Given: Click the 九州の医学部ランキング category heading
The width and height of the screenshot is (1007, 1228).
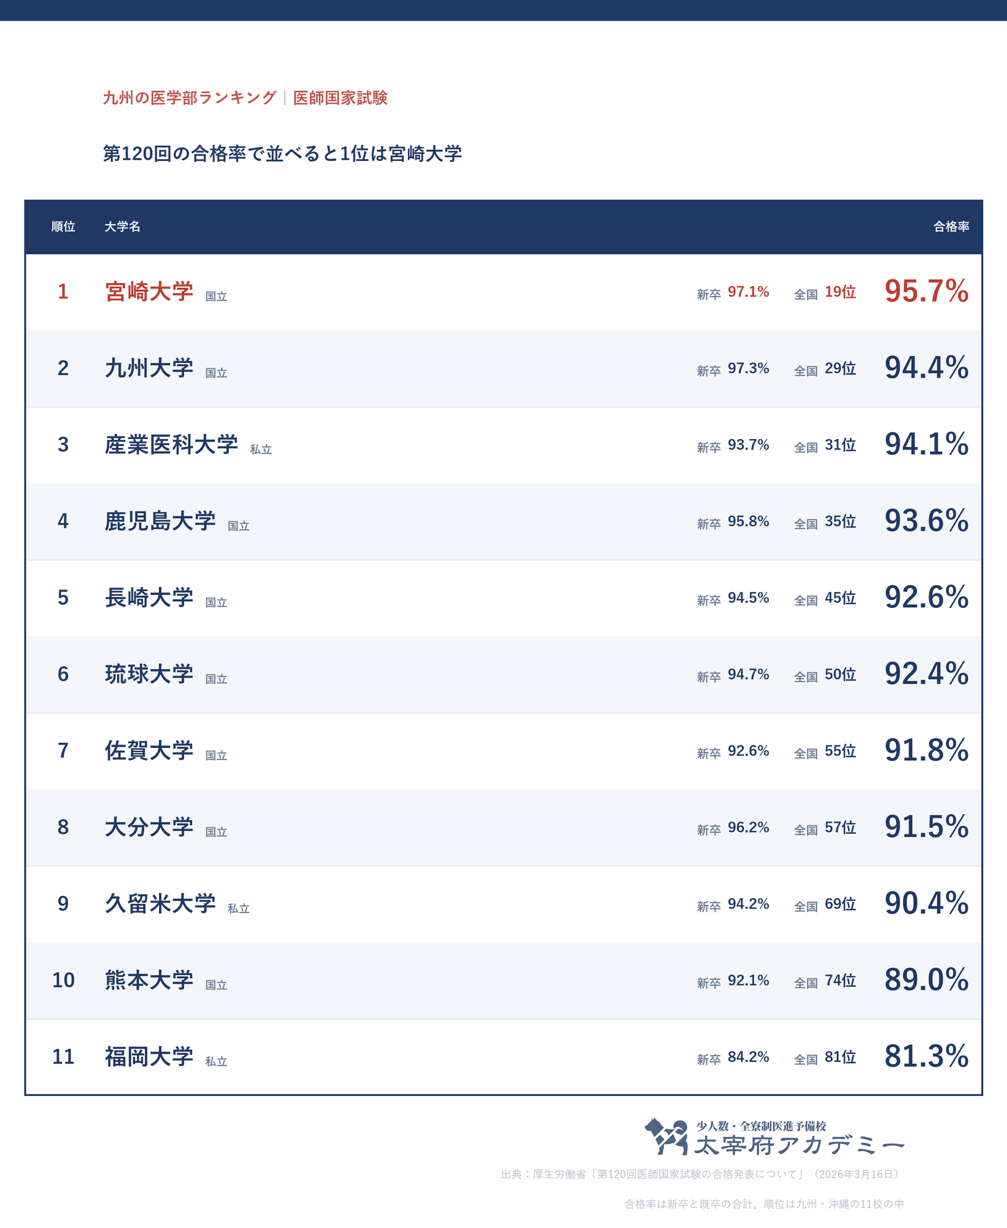Looking at the screenshot, I should (x=190, y=98).
